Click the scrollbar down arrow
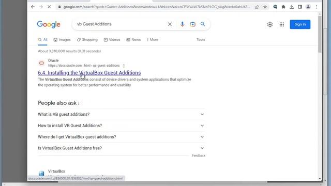This screenshot has height=186, width=331. pos(320,179)
